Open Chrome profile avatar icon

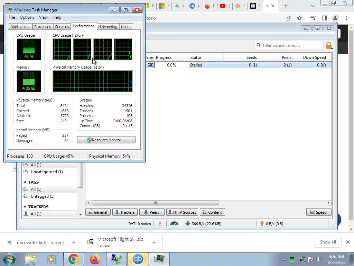click(335, 18)
